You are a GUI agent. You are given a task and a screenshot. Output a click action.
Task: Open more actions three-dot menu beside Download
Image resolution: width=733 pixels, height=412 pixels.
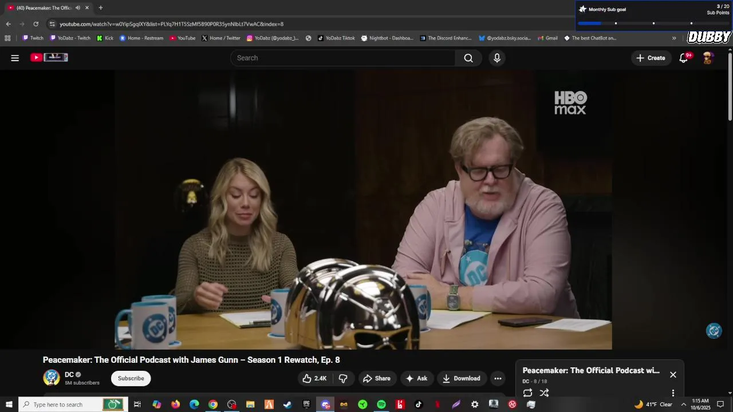coord(498,378)
